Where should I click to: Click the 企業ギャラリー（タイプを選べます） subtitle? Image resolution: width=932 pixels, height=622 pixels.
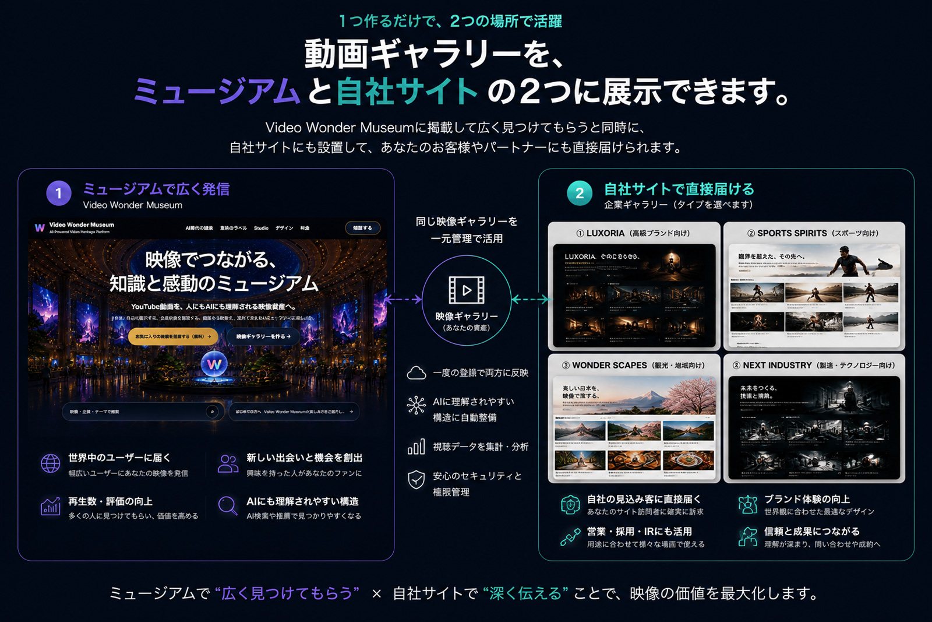pyautogui.click(x=680, y=205)
